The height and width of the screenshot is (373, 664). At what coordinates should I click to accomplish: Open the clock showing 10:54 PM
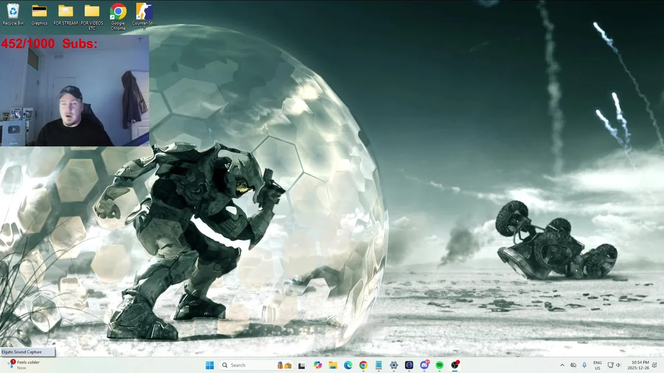[638, 365]
